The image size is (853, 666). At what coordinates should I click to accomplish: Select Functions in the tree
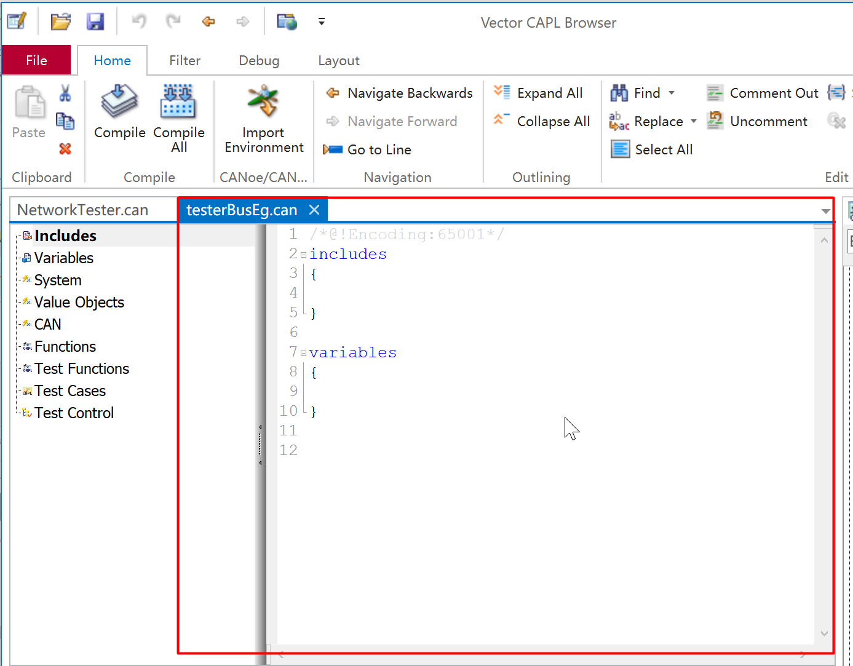(65, 346)
